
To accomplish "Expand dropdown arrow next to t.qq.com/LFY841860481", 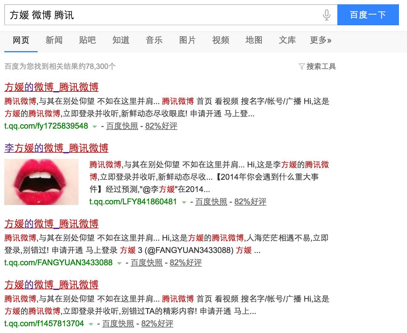I will click(184, 202).
